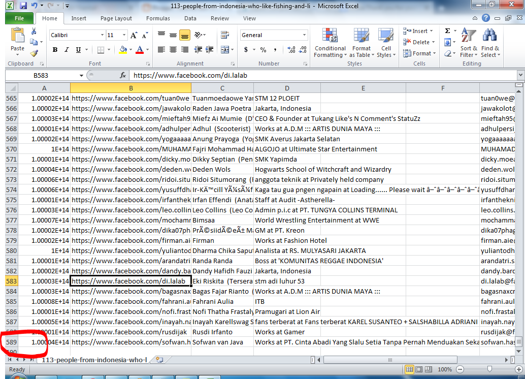Open Format as Table gallery
The width and height of the screenshot is (525, 379).
[362, 43]
